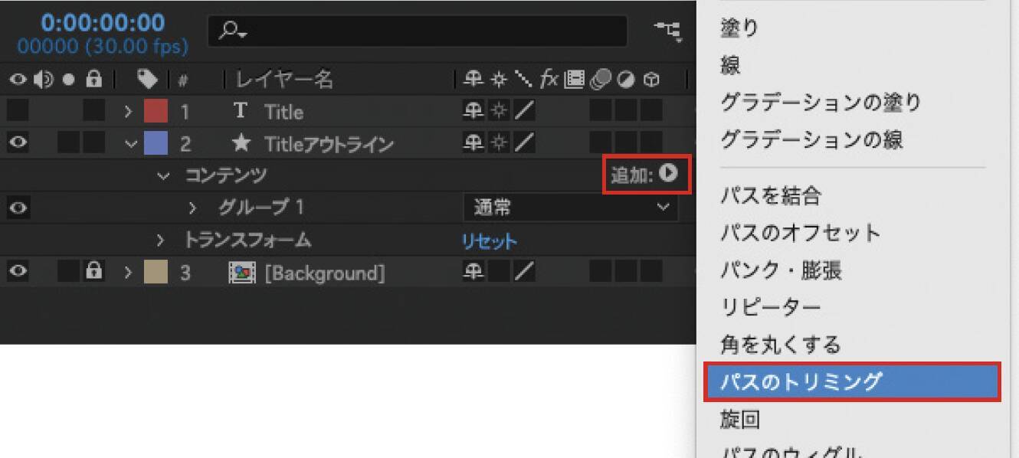Collapse the コンテンツ group
This screenshot has height=458, width=1019.
162,175
